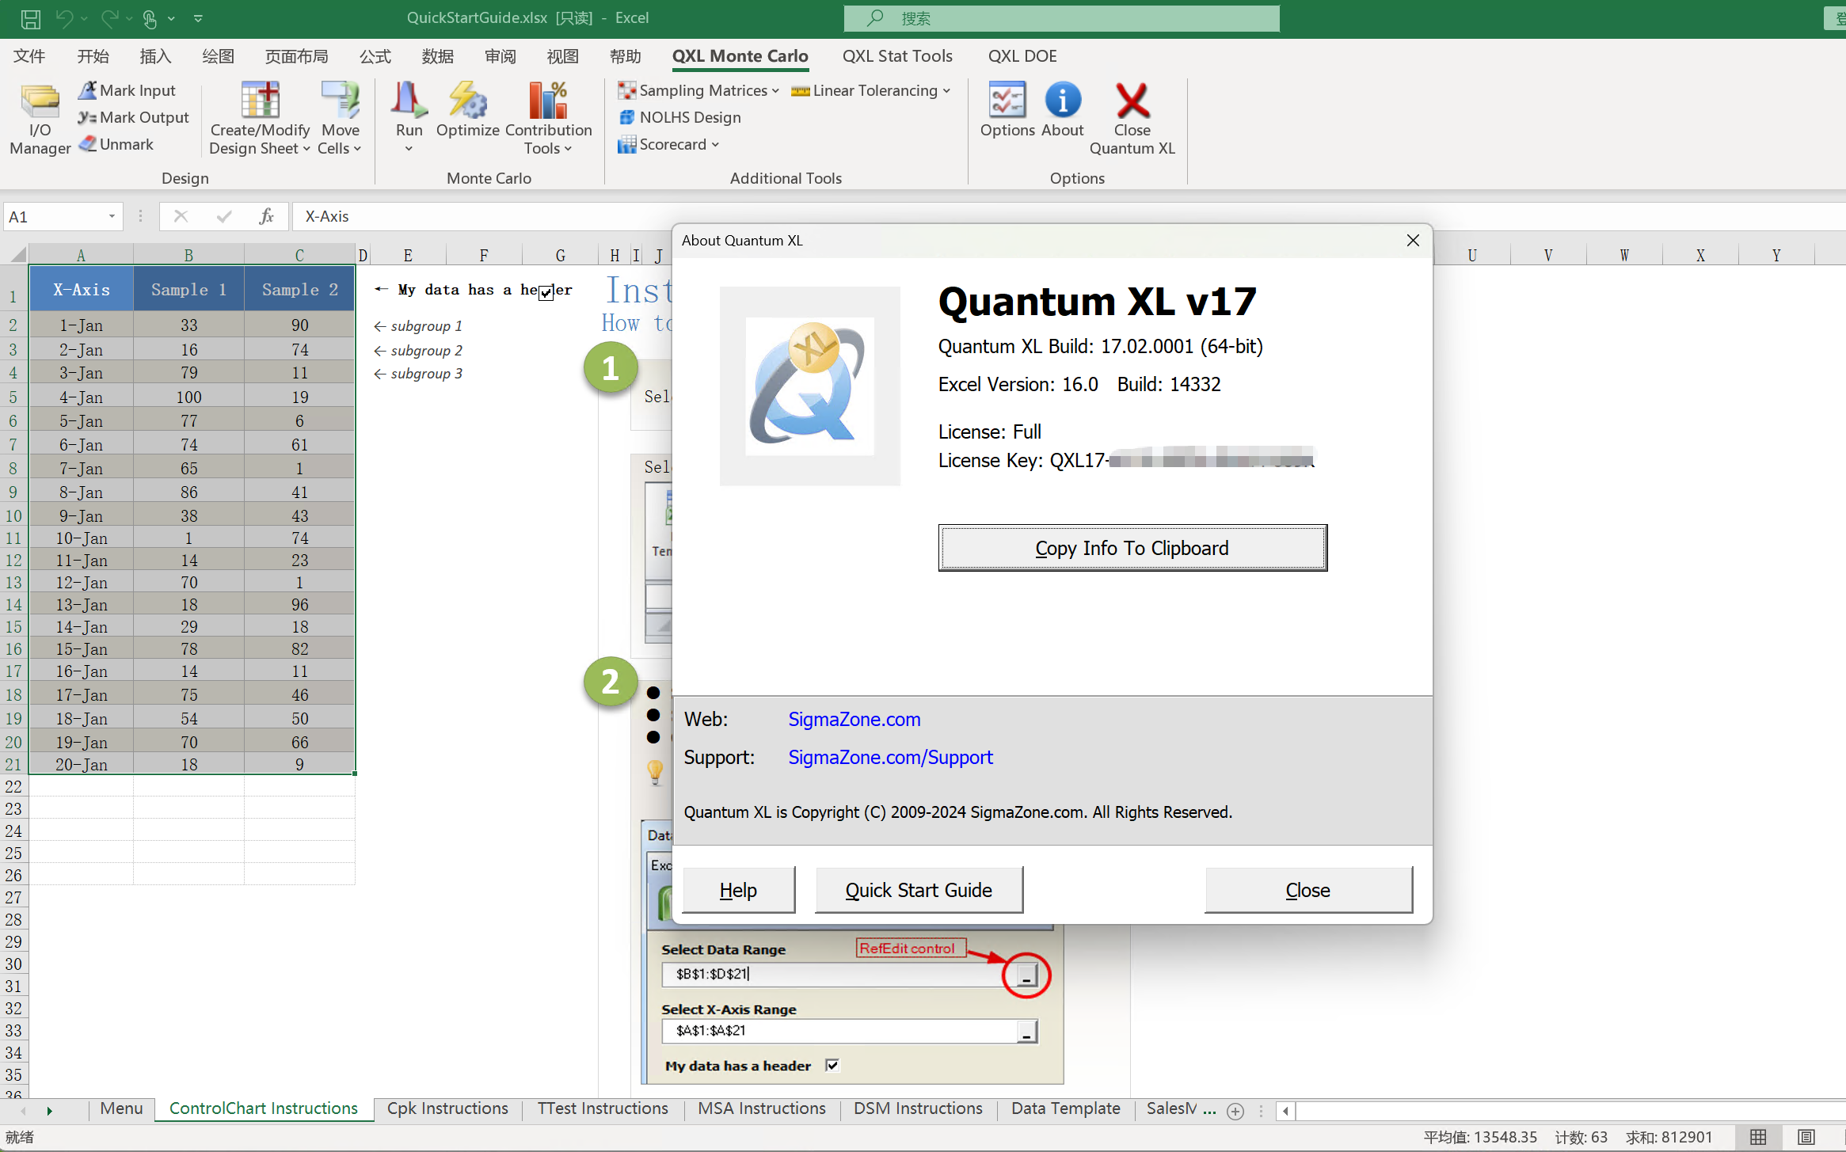Open touch mode dropdown arrow
The width and height of the screenshot is (1846, 1152).
171,18
